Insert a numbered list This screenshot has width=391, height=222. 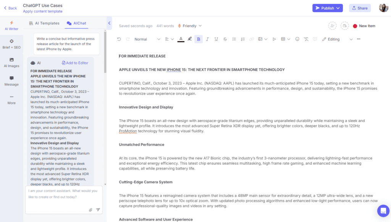[243, 39]
